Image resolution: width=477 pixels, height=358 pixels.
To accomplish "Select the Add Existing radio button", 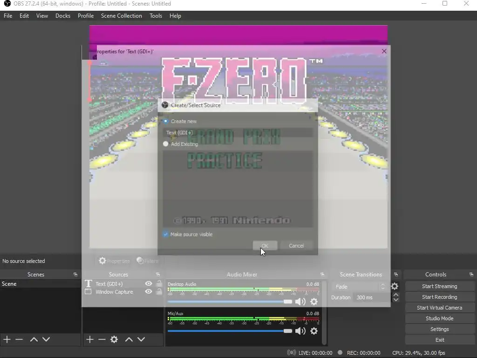I will click(x=165, y=144).
